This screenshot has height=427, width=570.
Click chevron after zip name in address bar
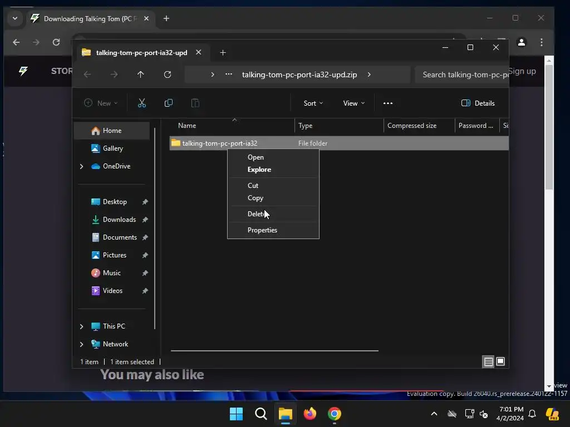[x=369, y=75]
